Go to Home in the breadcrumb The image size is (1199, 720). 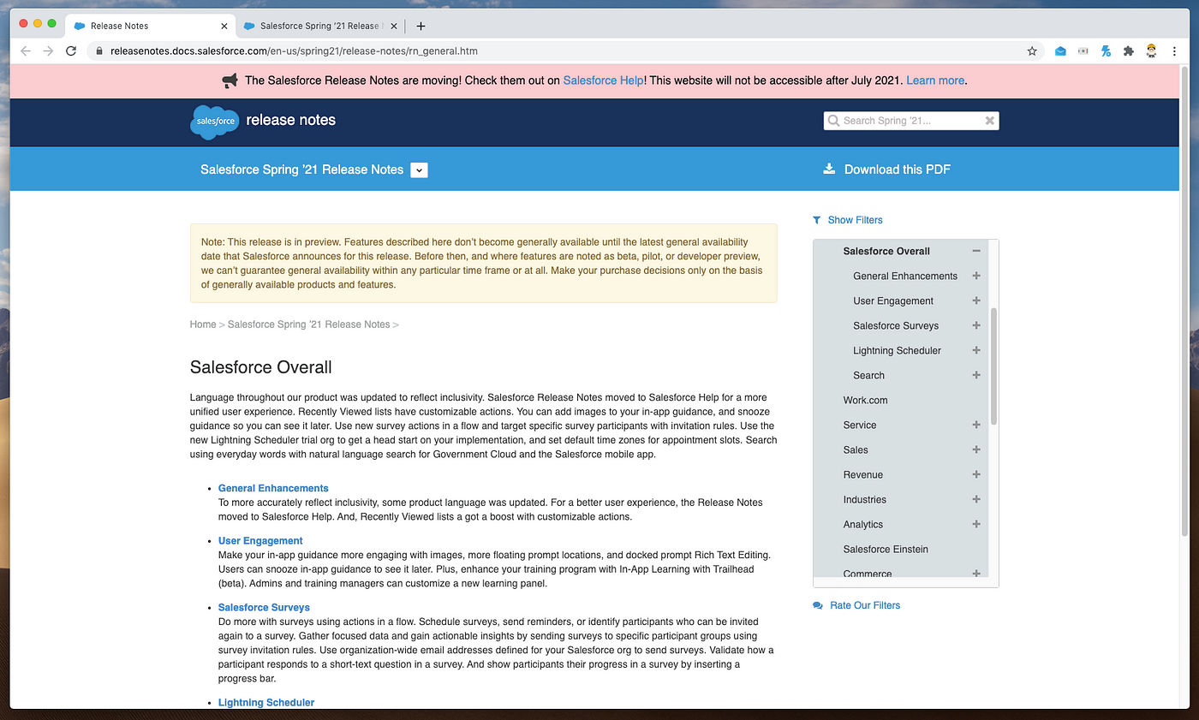pos(203,324)
